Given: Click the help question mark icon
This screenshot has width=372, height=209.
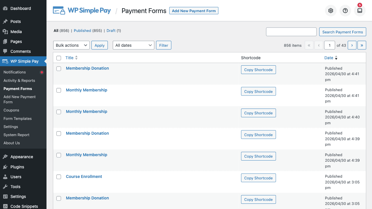Looking at the screenshot, I should point(345,11).
